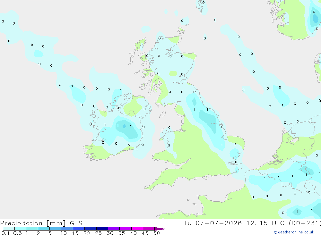Choose the 15–20 mm royal blue legend swatch
The image size is (321, 235).
[x=79, y=229]
